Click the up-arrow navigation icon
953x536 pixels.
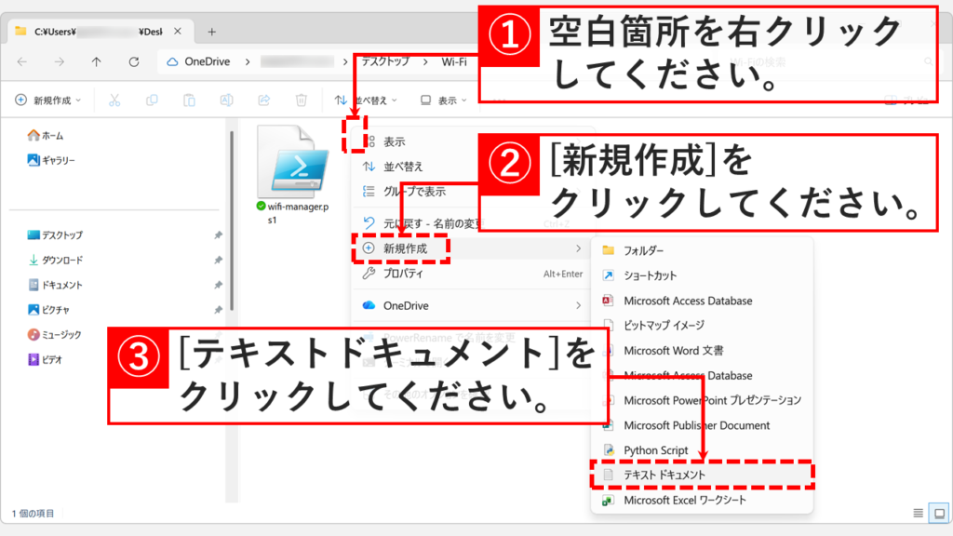[97, 63]
